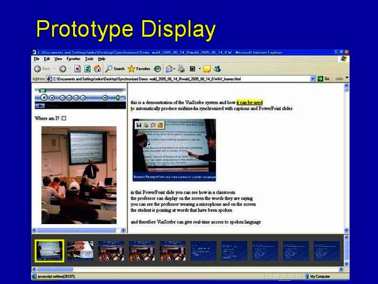Viewport: 378px width, 284px height.
Task: Expand the address bar dropdown arrow
Action: point(312,79)
